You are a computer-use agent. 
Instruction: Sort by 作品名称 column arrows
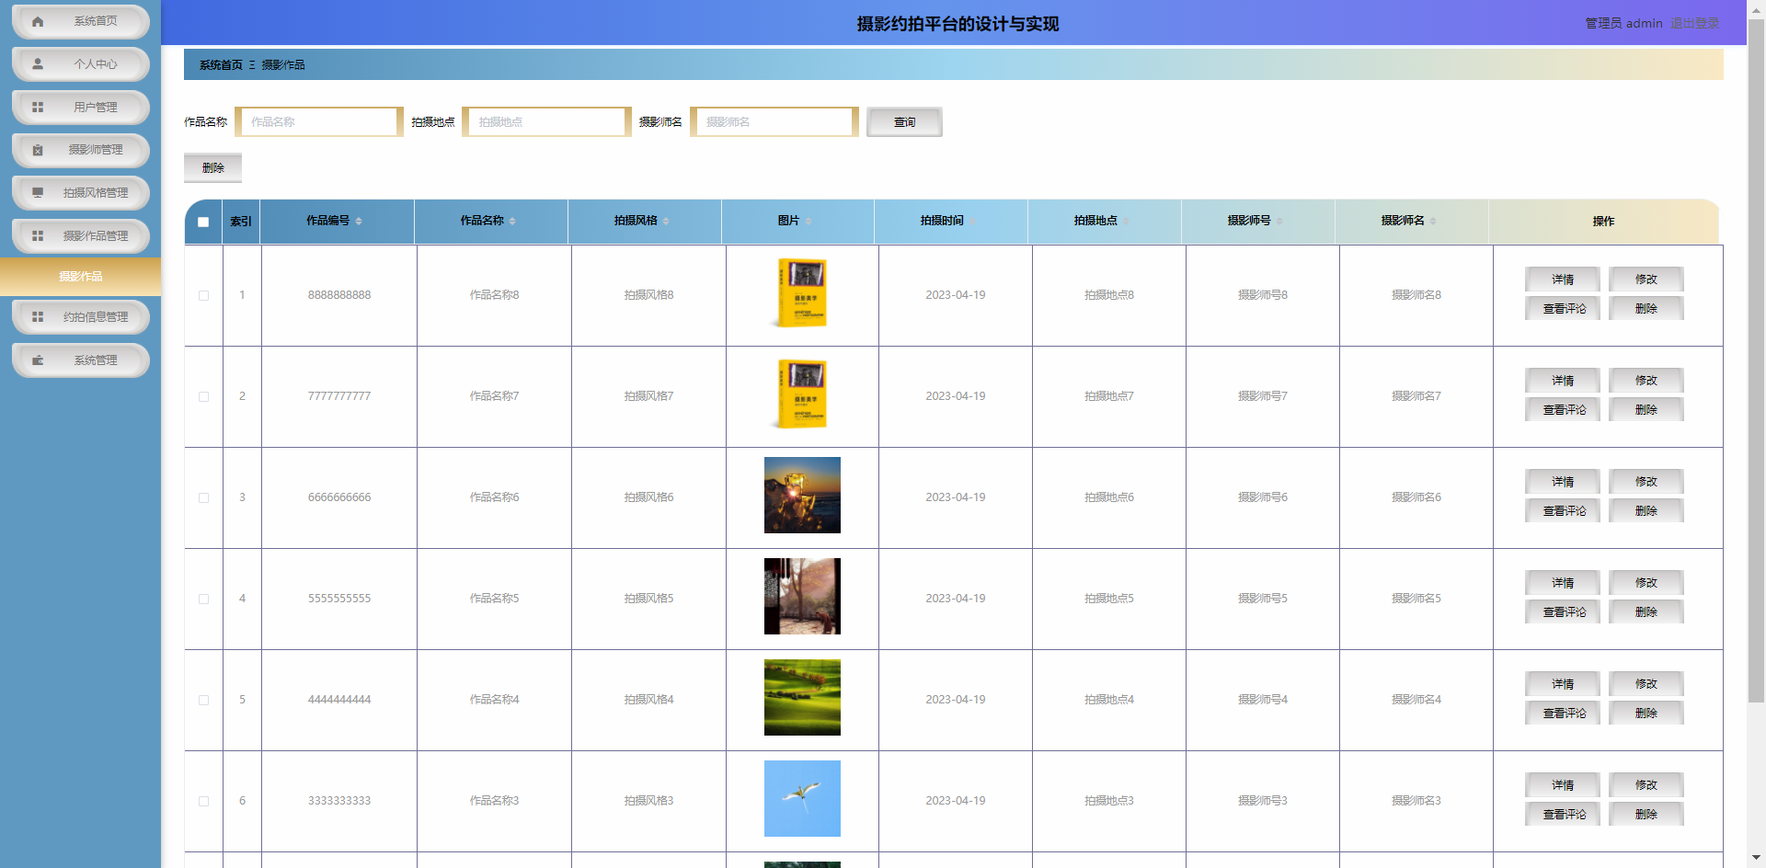(512, 221)
